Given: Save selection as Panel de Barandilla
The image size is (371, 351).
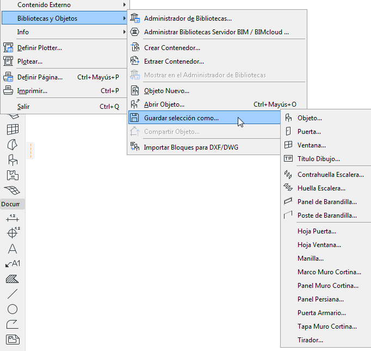Looking at the screenshot, I should [x=327, y=202].
